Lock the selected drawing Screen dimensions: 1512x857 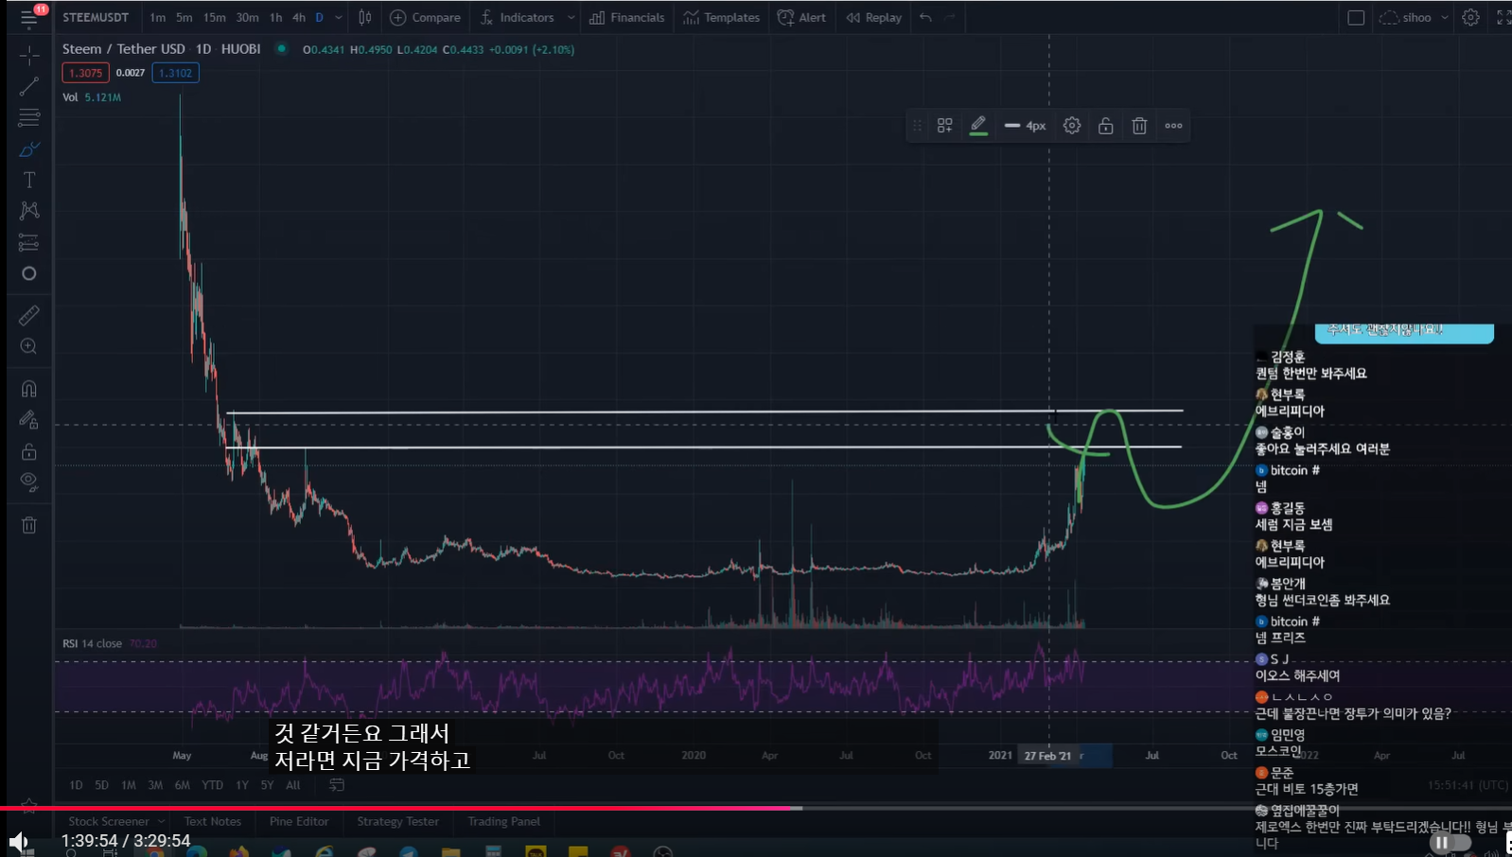(x=1105, y=125)
